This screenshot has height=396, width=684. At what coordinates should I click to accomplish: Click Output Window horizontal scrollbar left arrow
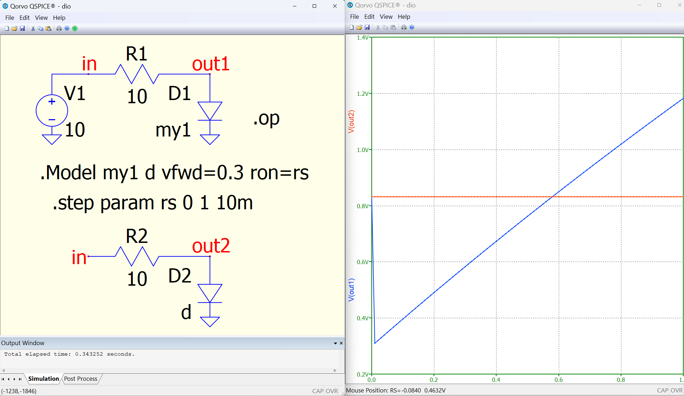4,371
